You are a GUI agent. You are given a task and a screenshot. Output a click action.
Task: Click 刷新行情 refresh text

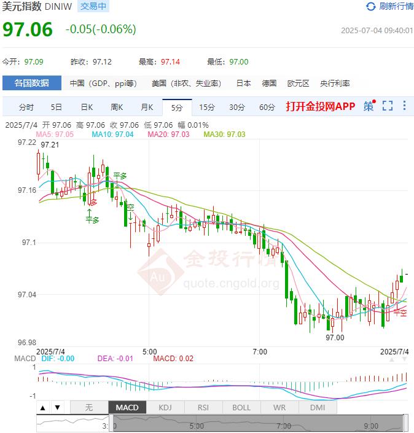pos(396,6)
